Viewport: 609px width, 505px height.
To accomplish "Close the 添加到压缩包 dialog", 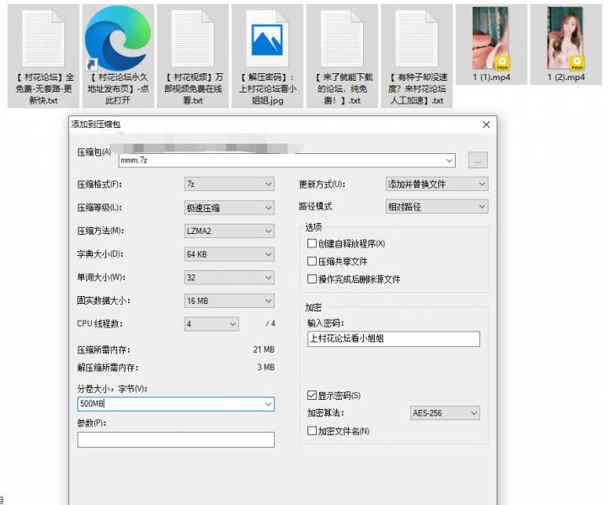I will coord(486,125).
